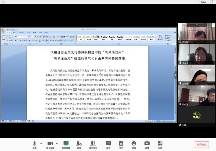Collapse the participant video side panel arrow
Screen dimensions: 216x151
(x=176, y=75)
